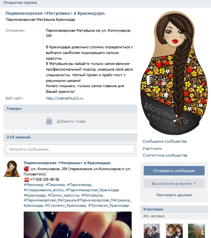The width and height of the screenshot is (211, 238).
Task: Click the Отправить сообщение button
Action: [174, 170]
